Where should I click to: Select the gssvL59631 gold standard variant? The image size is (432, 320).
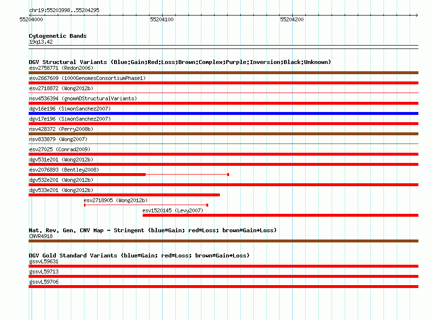[223, 266]
